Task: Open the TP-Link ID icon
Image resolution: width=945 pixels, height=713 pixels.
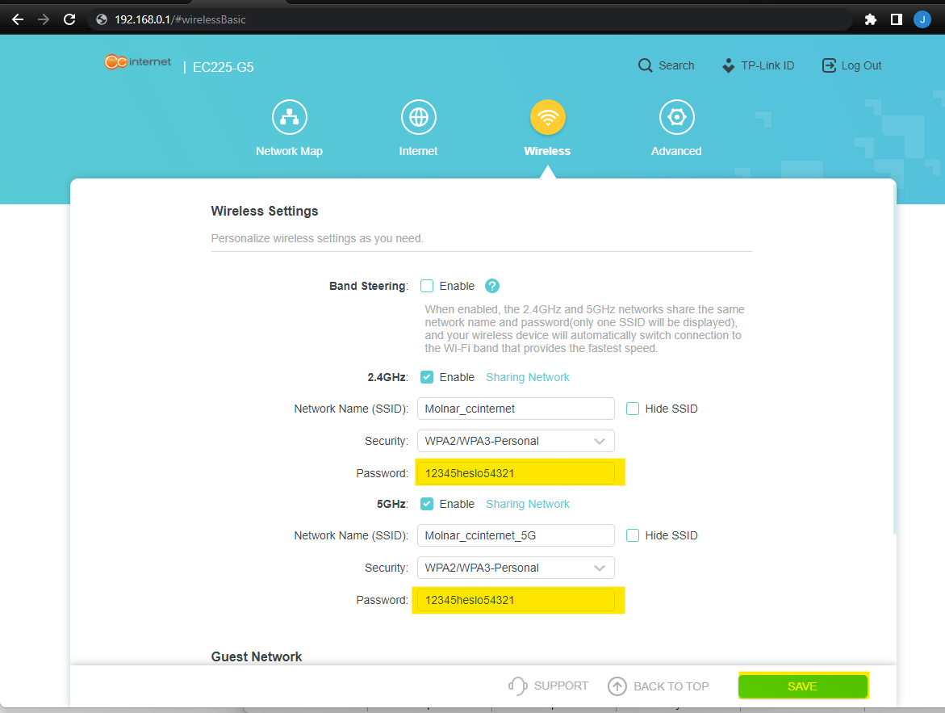Action: pyautogui.click(x=729, y=65)
